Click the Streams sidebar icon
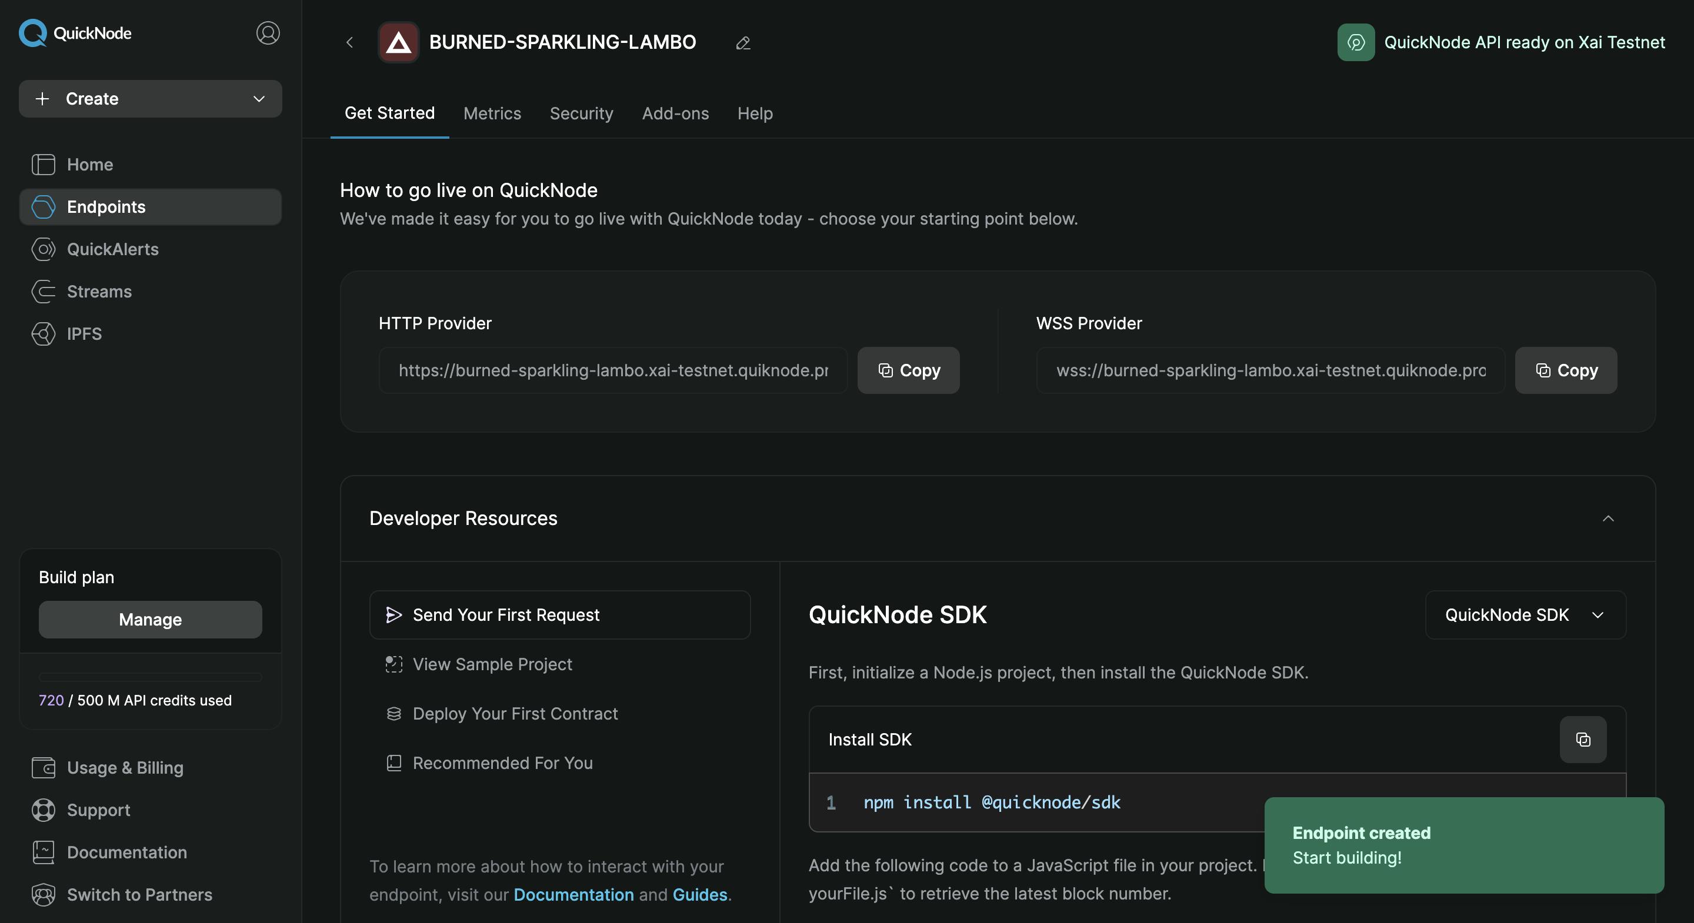 click(44, 291)
